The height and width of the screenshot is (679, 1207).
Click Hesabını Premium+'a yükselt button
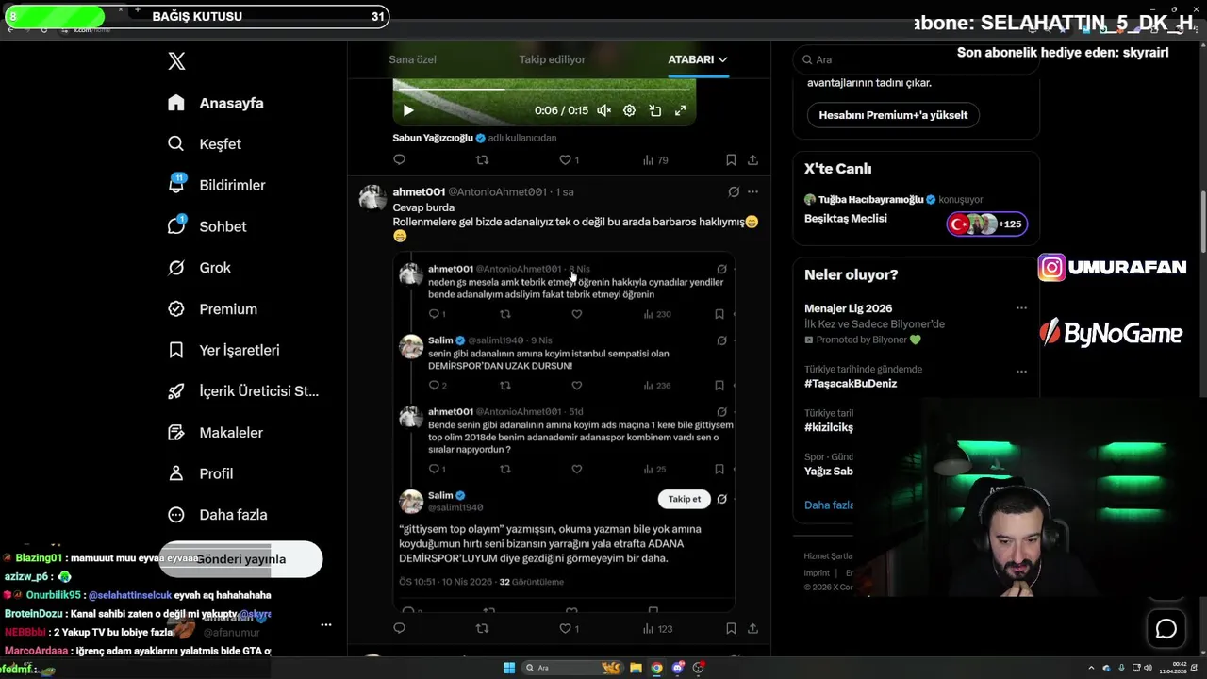pos(893,115)
